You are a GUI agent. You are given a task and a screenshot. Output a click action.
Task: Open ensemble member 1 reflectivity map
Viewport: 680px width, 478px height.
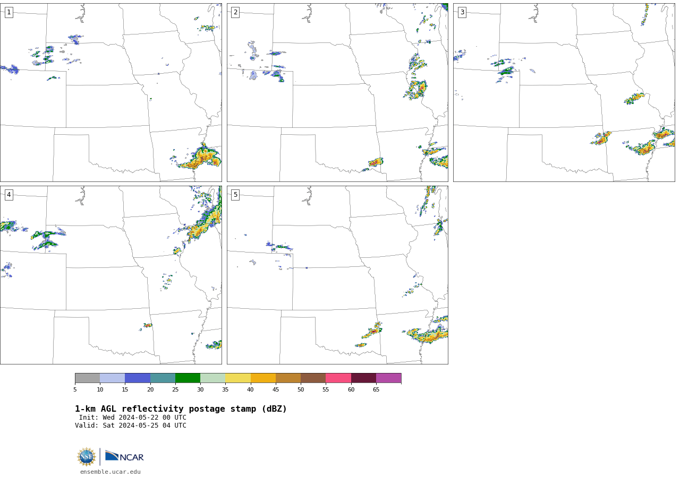110,92
